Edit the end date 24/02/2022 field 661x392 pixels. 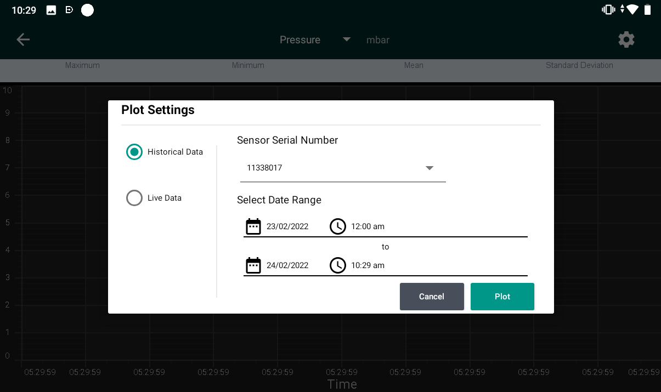pyautogui.click(x=287, y=265)
